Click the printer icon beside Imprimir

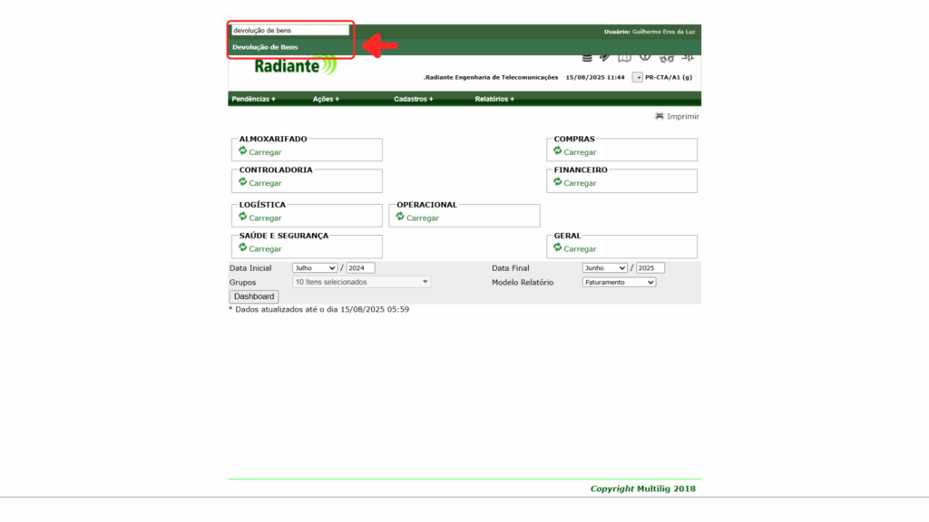[660, 117]
